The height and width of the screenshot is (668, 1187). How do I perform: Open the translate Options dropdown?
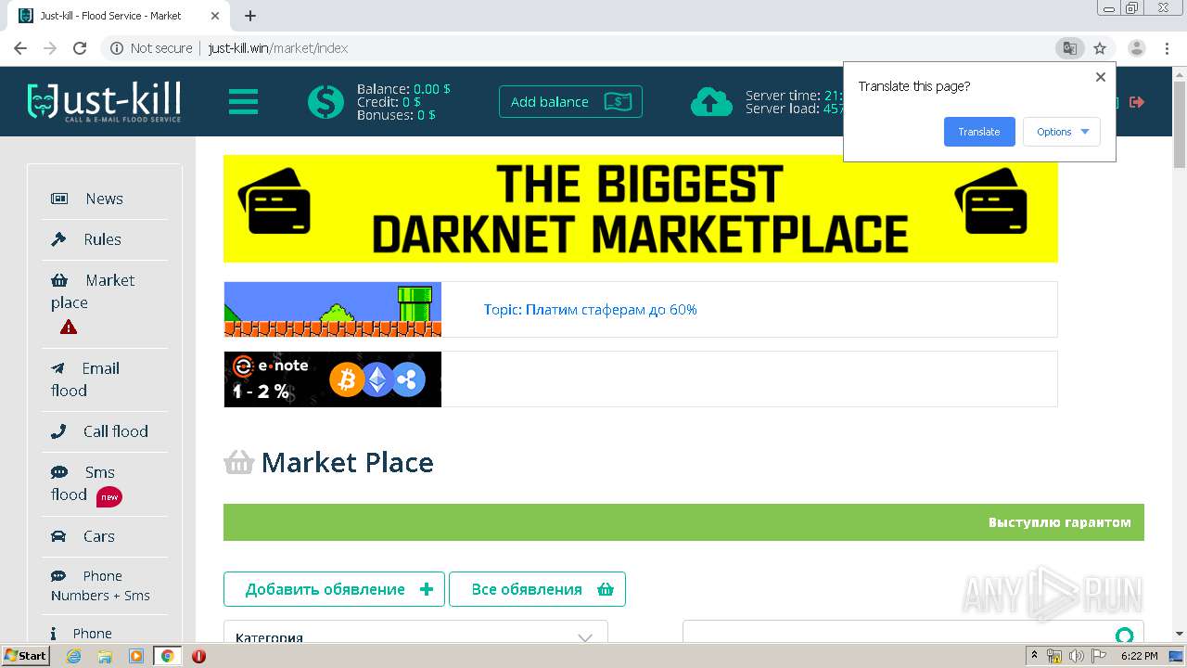[1062, 132]
